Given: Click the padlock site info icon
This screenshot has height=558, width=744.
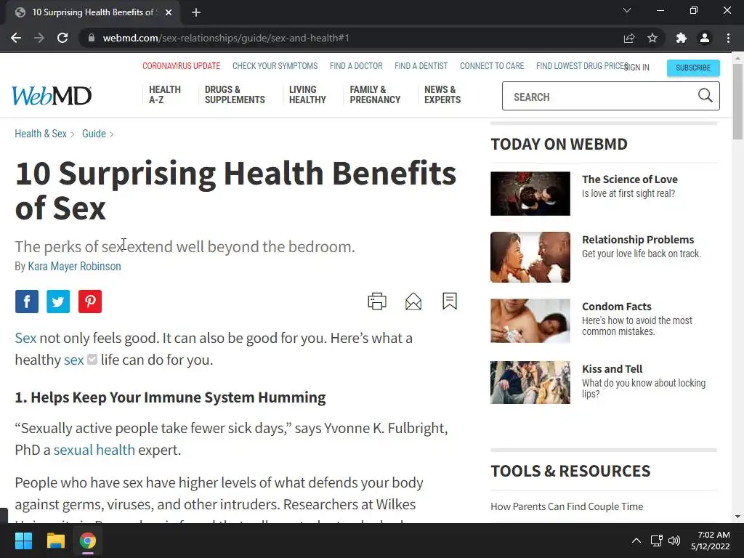Looking at the screenshot, I should 92,38.
